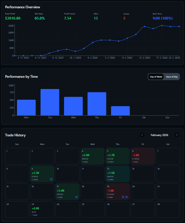The image size is (185, 223).
Task: Open the screenshot icon on February 17
Action: point(76,197)
